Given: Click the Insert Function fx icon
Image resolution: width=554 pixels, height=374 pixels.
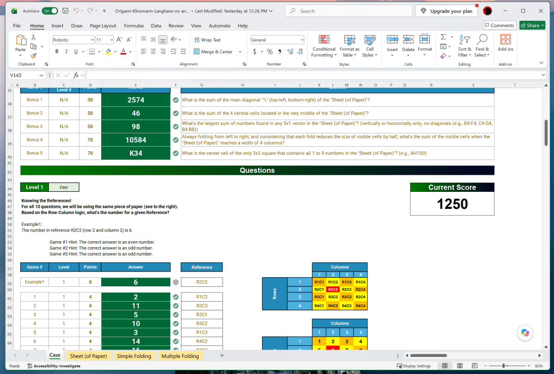Looking at the screenshot, I should coord(76,75).
